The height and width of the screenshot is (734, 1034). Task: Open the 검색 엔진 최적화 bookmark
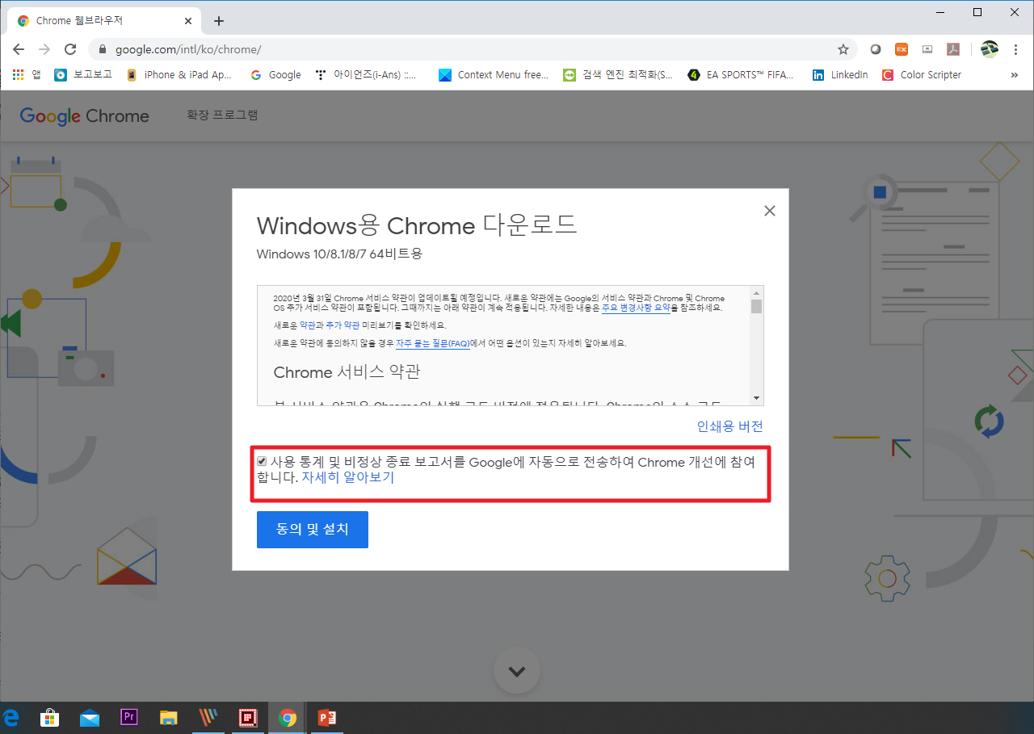coord(618,74)
